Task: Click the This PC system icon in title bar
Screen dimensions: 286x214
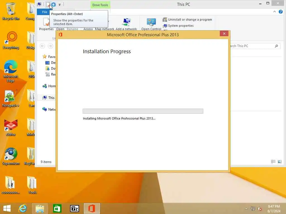Action: click(x=39, y=4)
